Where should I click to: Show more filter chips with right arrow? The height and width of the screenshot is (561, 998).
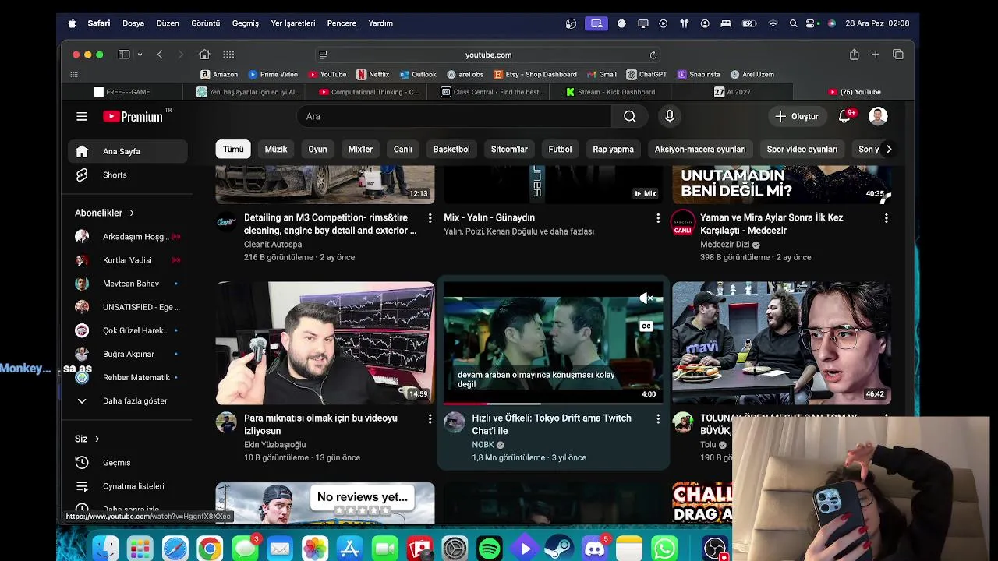pos(888,150)
